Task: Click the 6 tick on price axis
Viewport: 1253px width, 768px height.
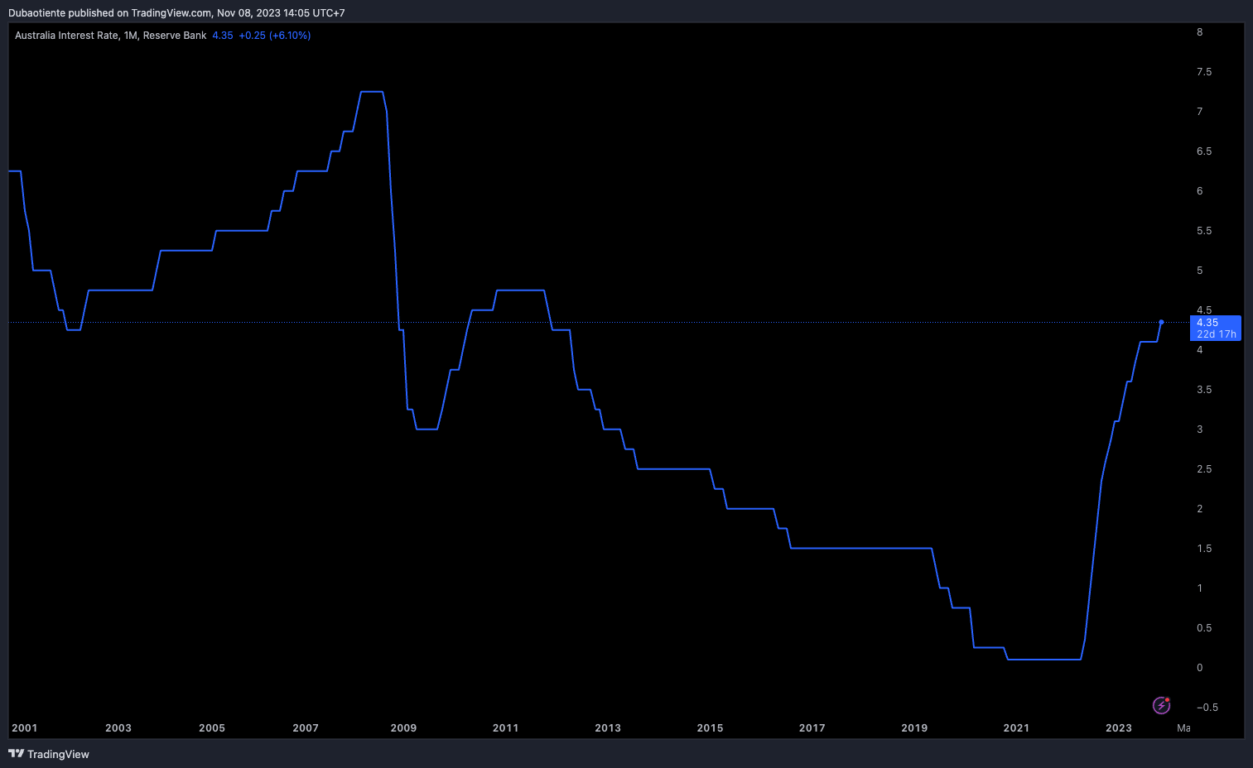Action: coord(1200,191)
